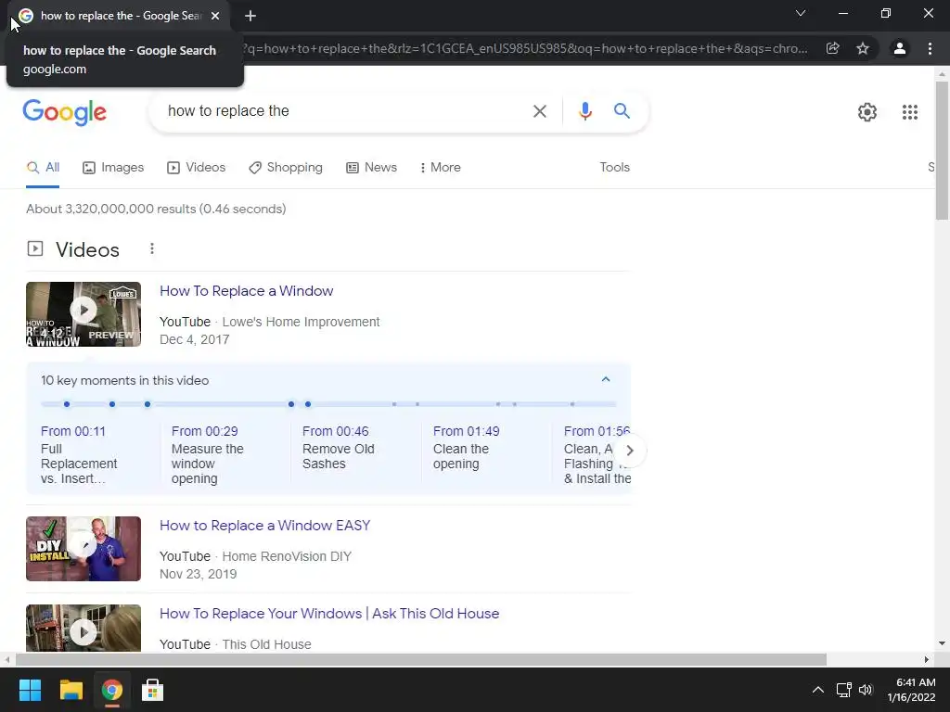950x712 pixels.
Task: Click the Videos section heading
Action: point(87,249)
